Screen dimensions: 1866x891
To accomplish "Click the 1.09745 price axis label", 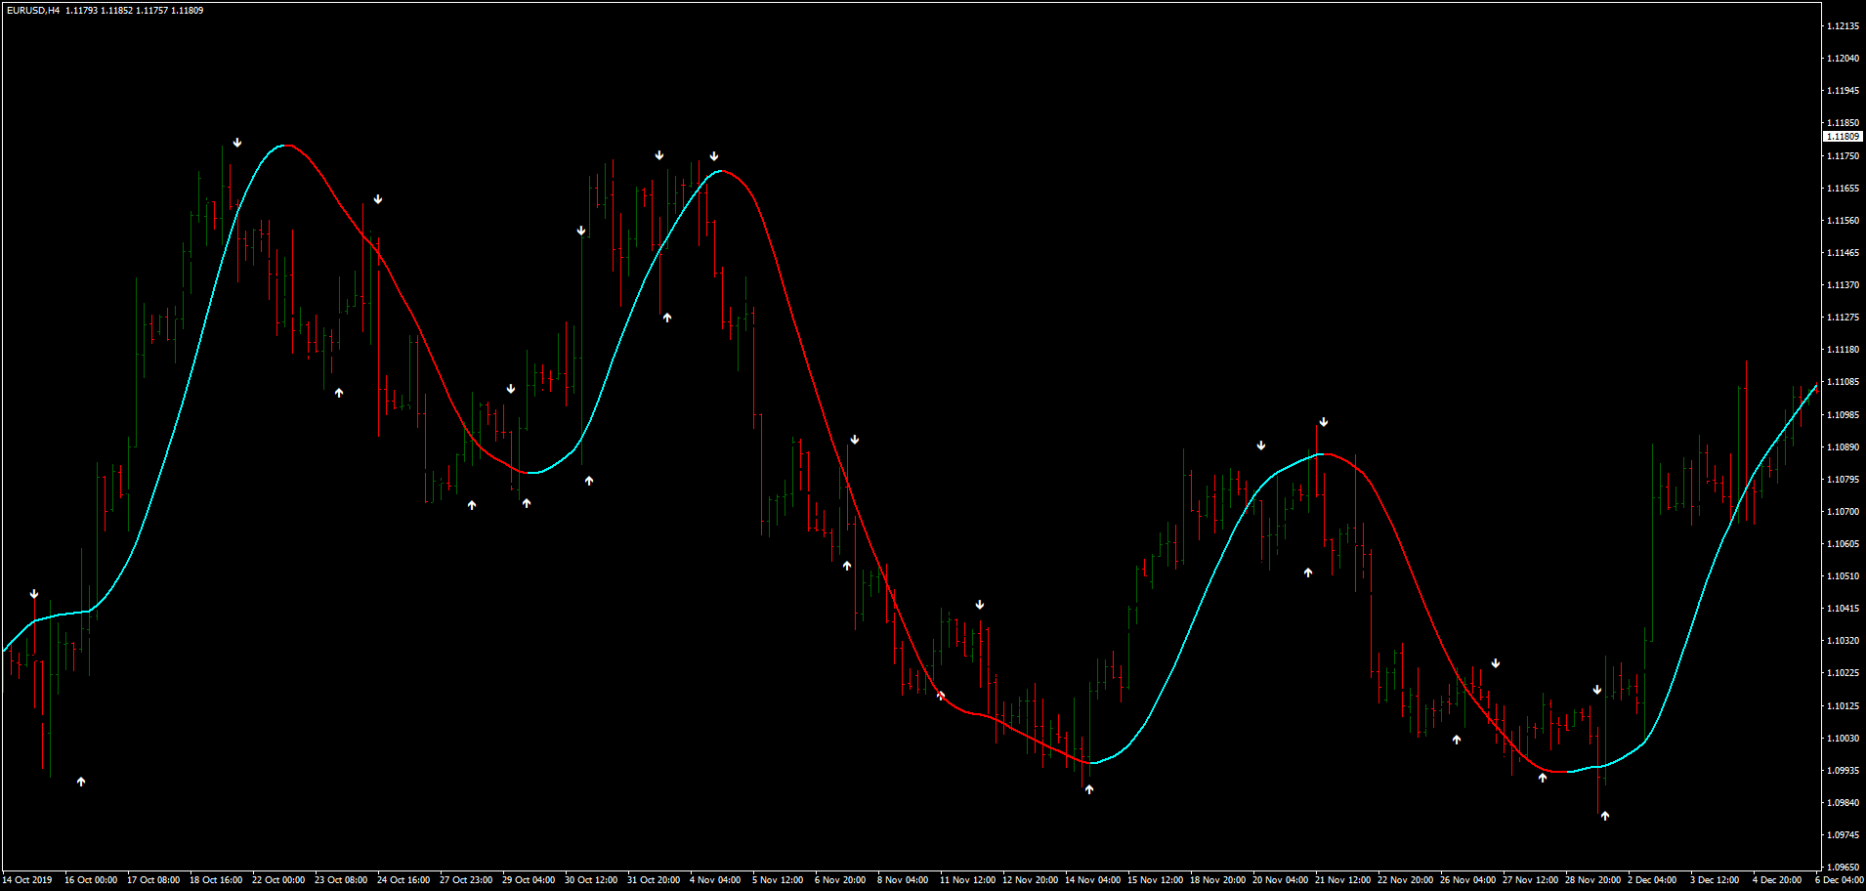I will tap(1843, 835).
